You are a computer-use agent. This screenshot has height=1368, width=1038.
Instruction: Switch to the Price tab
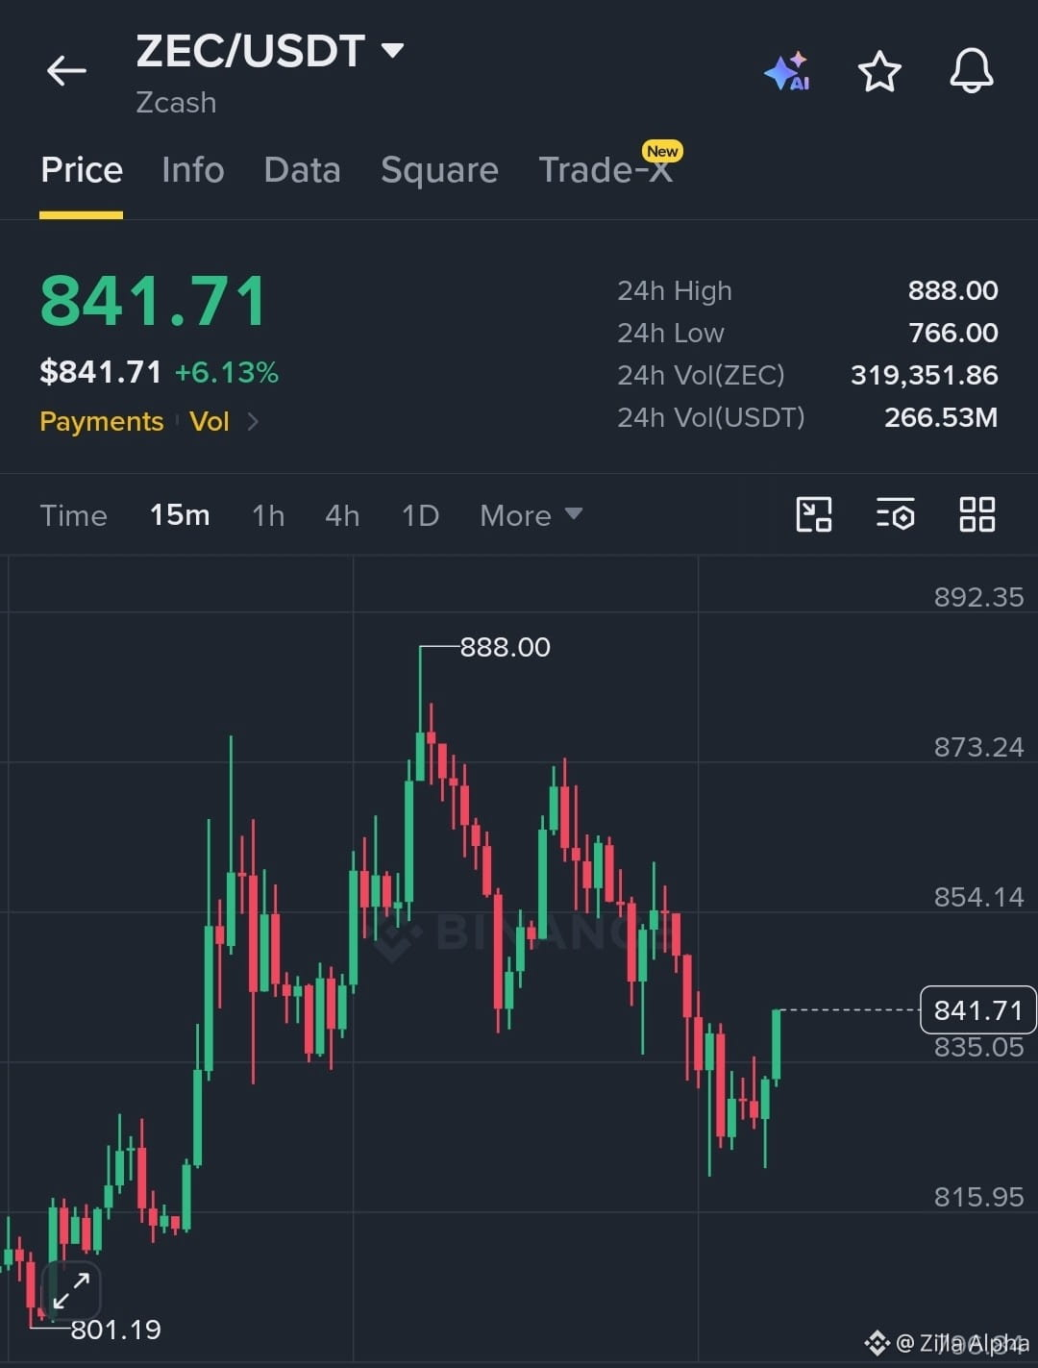coord(82,170)
